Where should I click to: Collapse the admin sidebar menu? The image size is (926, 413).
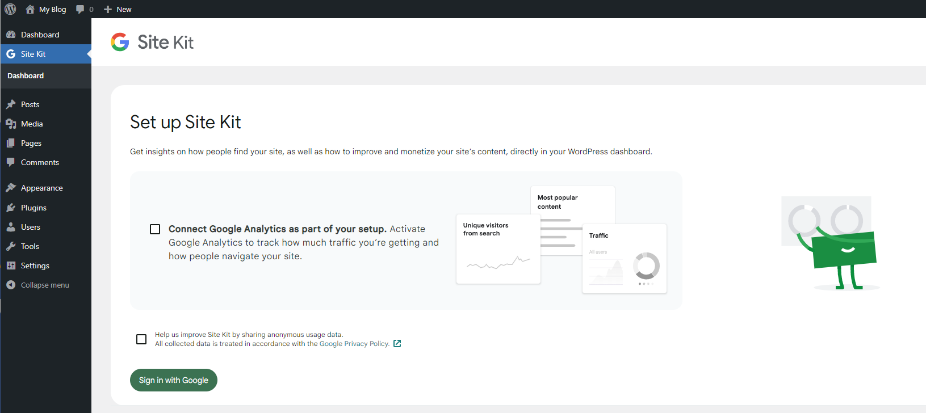coord(45,285)
